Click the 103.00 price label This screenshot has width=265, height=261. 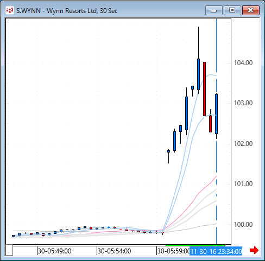(243, 103)
